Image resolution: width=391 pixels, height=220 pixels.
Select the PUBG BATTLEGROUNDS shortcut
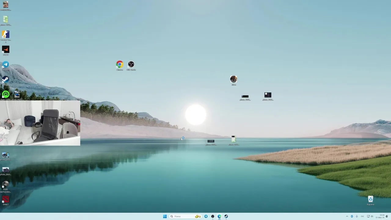(x=5, y=187)
